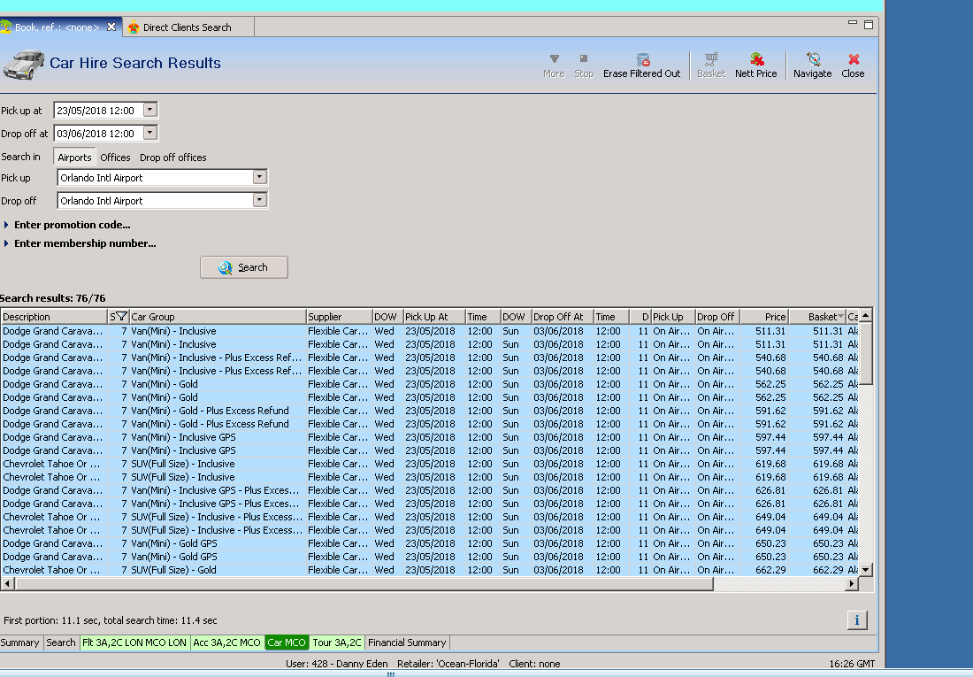The height and width of the screenshot is (677, 973).
Task: Open the Pick up location dropdown
Action: click(258, 177)
